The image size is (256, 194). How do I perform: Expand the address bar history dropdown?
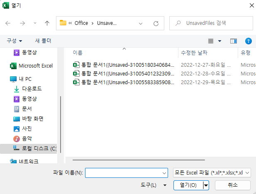pos(140,24)
